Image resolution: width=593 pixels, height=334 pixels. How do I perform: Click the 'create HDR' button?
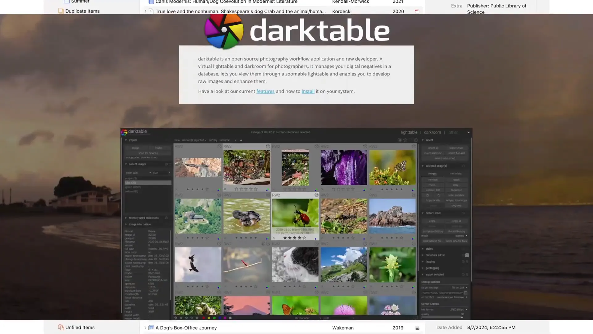pos(433,190)
